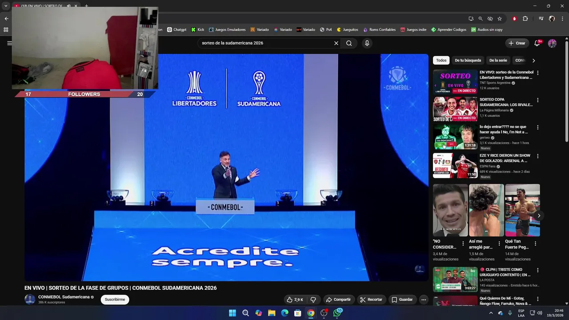The height and width of the screenshot is (320, 569).
Task: Open Microsoft Edge from the taskbar
Action: (x=284, y=313)
